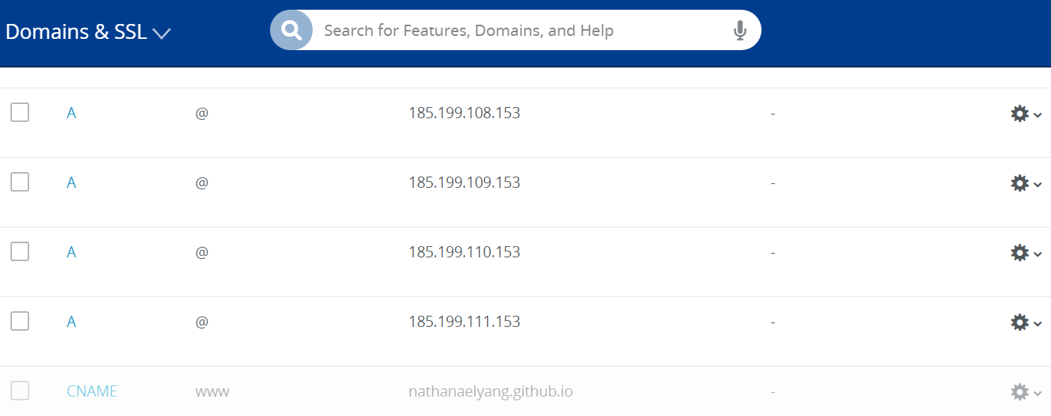Select checkbox for 185.199.109.153 A record
The width and height of the screenshot is (1051, 416).
20,182
